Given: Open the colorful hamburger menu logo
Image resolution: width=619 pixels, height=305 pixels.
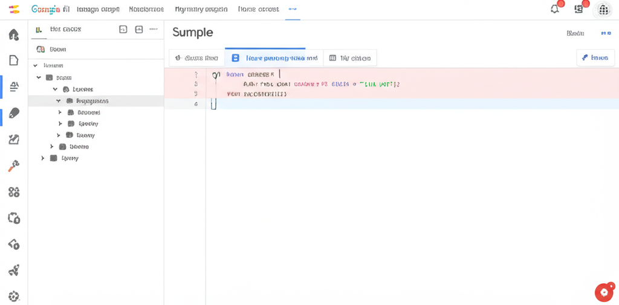Looking at the screenshot, I should click(14, 10).
